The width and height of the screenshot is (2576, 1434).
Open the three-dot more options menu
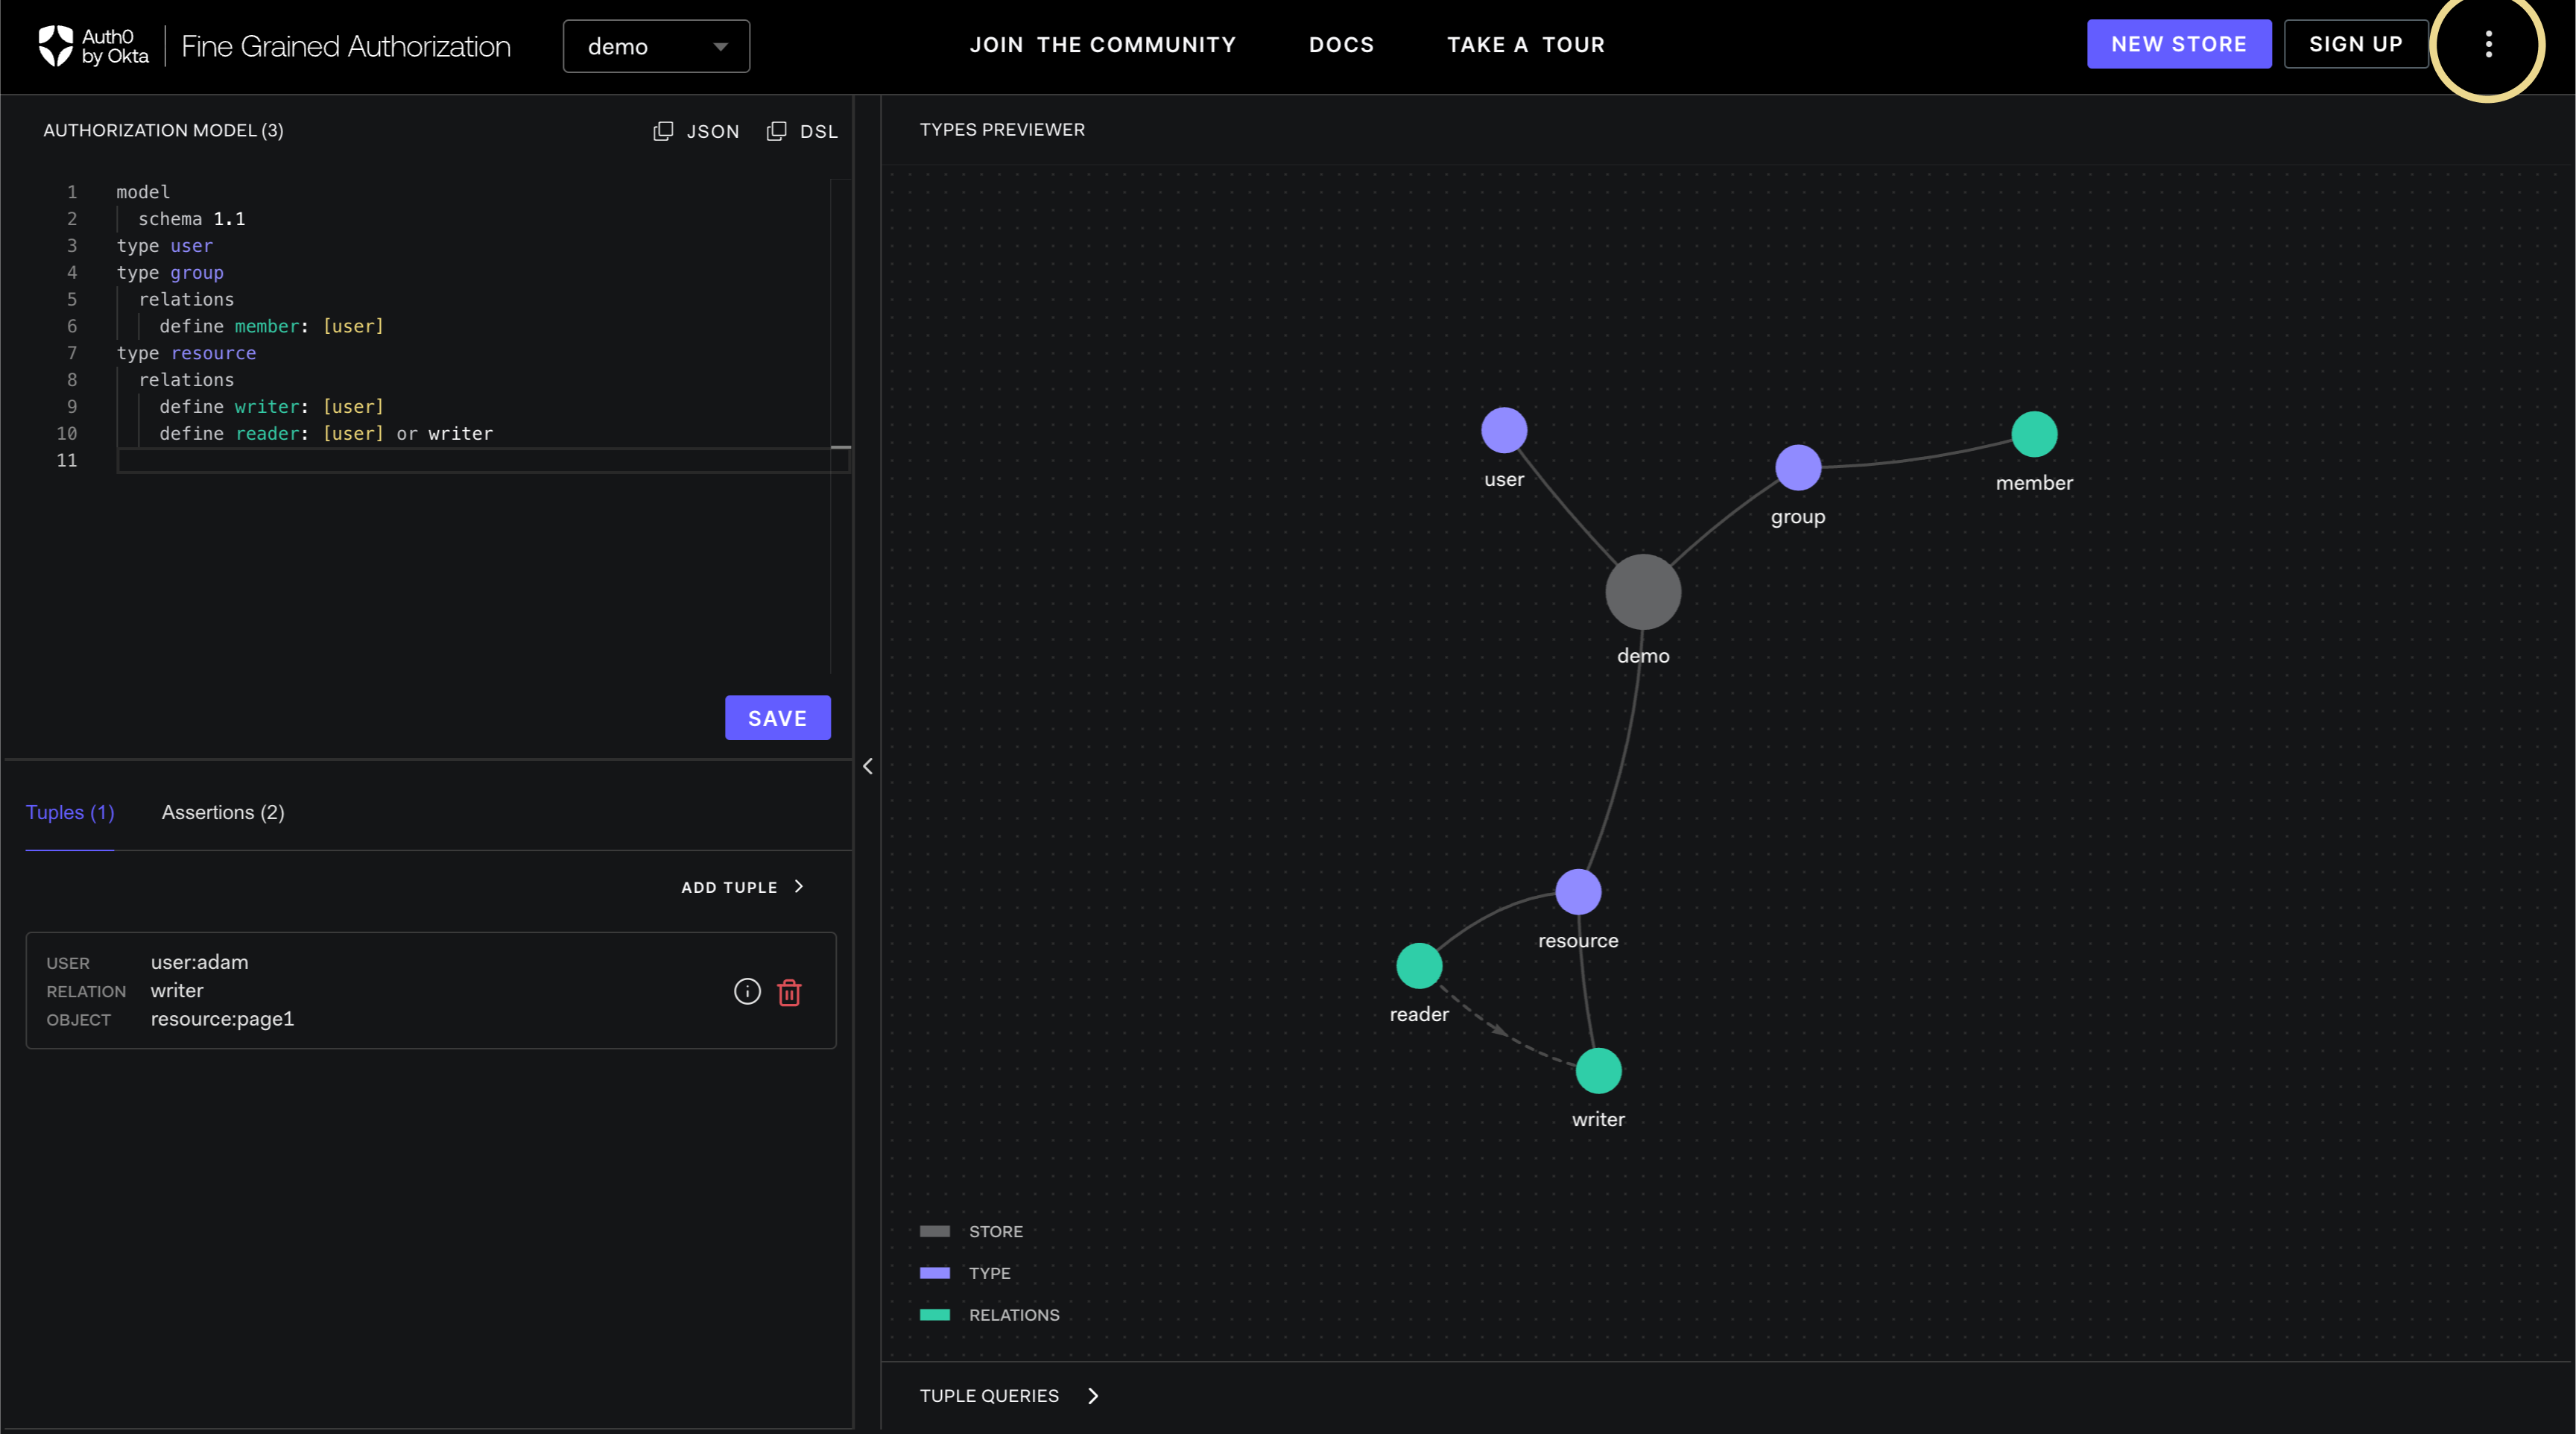(x=2488, y=45)
